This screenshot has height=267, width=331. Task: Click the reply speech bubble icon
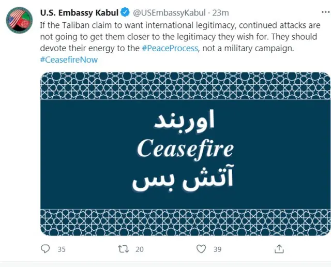(46, 249)
